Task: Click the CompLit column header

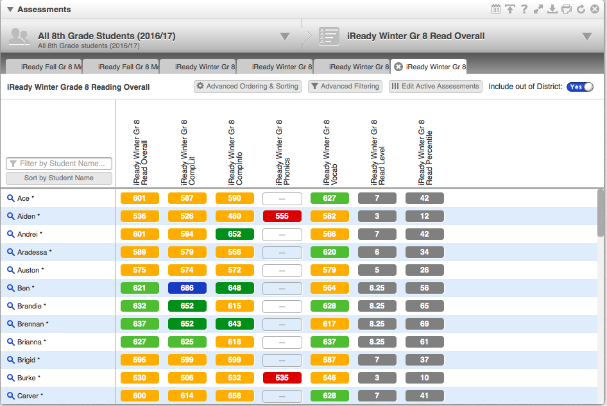Action: 188,152
